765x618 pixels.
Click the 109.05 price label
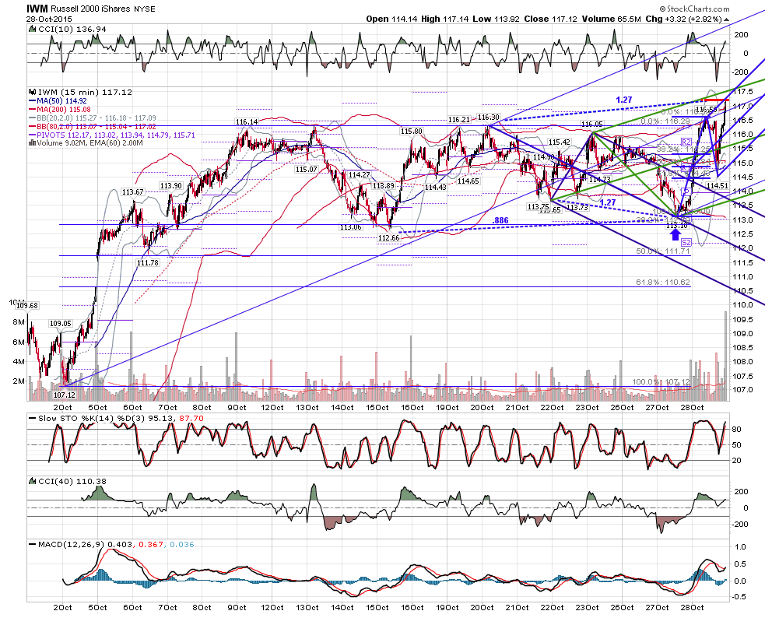[61, 323]
